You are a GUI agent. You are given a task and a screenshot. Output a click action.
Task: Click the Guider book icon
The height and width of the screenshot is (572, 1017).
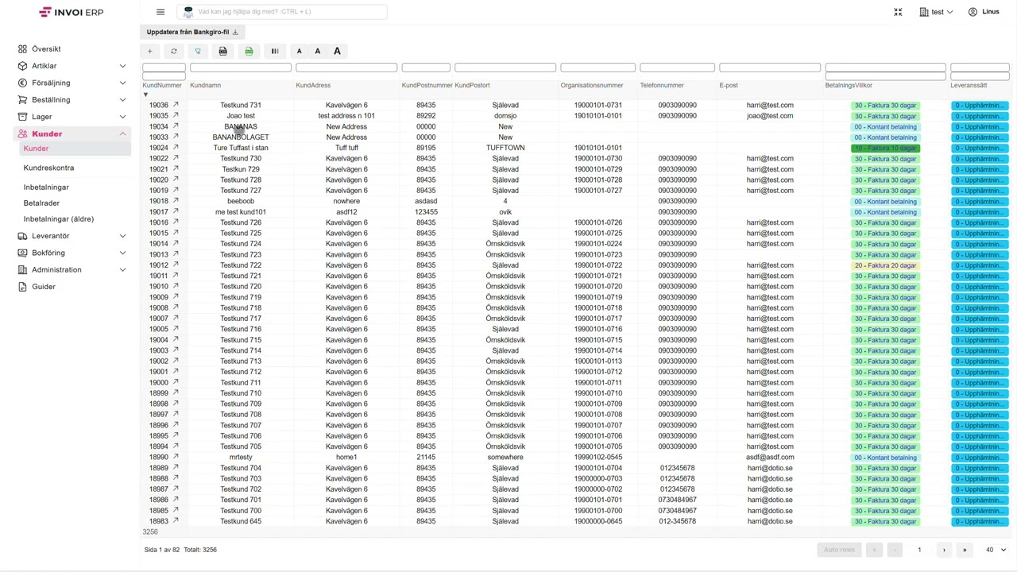[x=22, y=287]
